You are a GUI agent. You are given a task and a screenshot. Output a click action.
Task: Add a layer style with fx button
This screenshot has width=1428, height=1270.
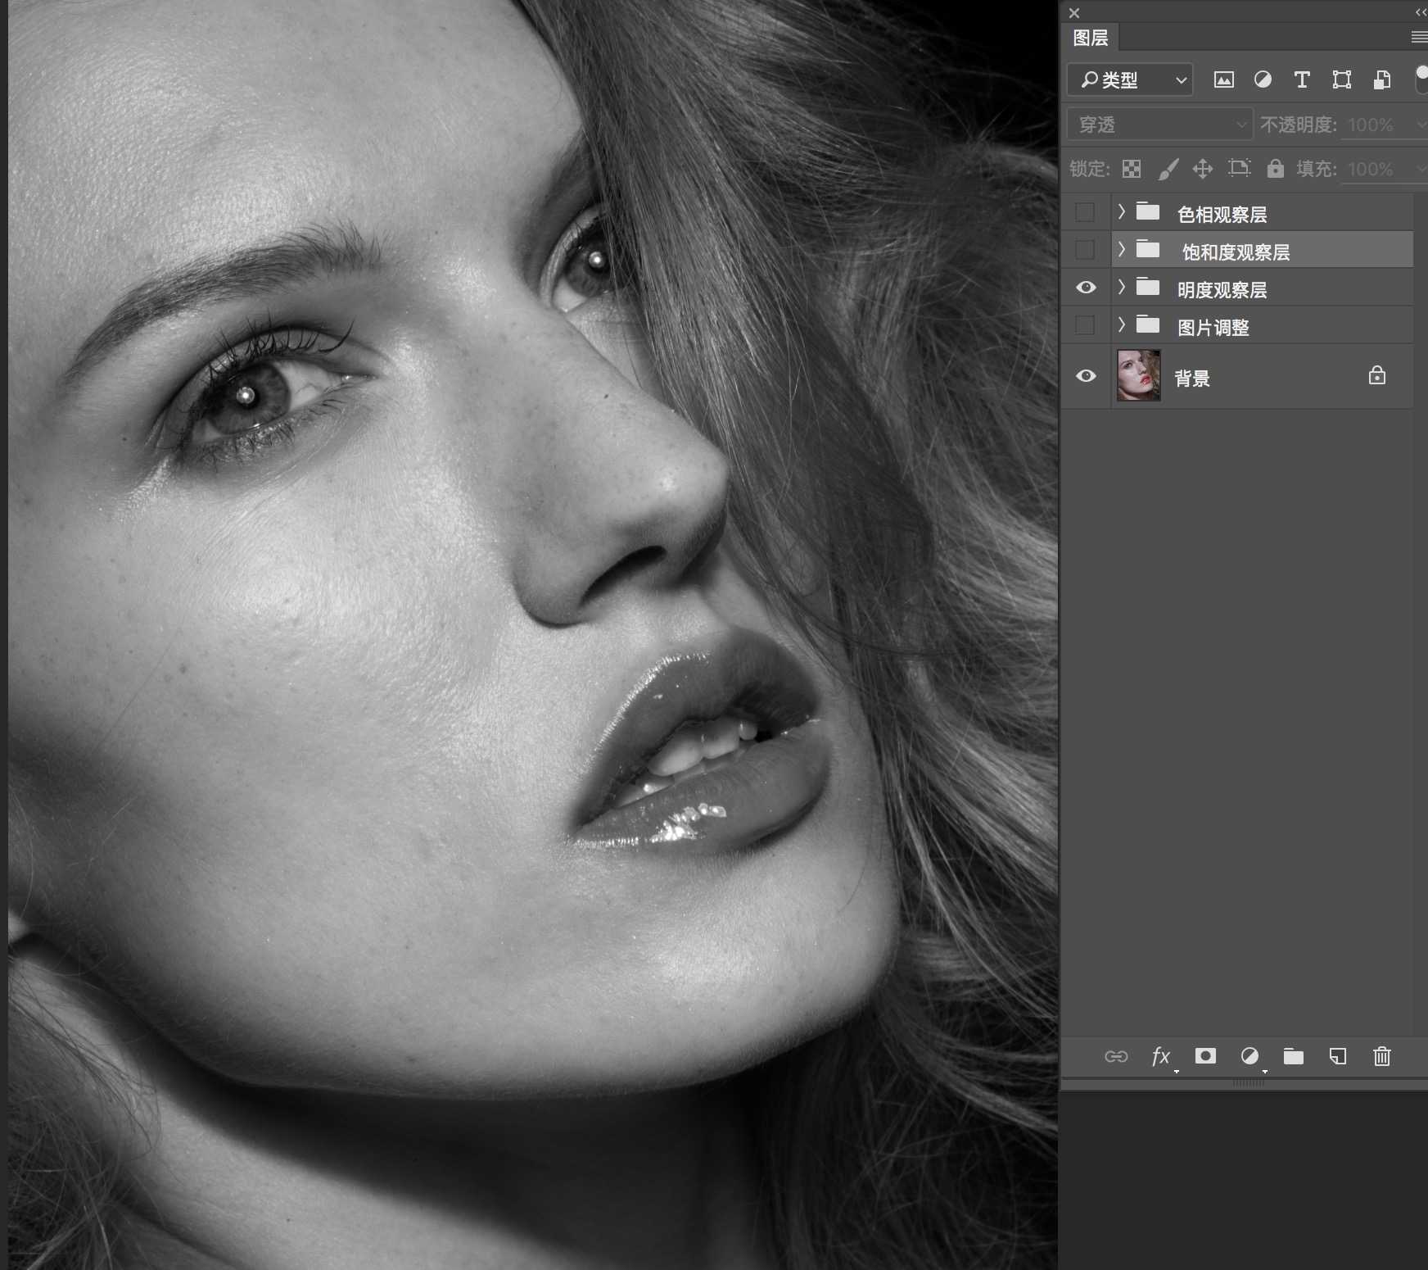click(x=1161, y=1056)
